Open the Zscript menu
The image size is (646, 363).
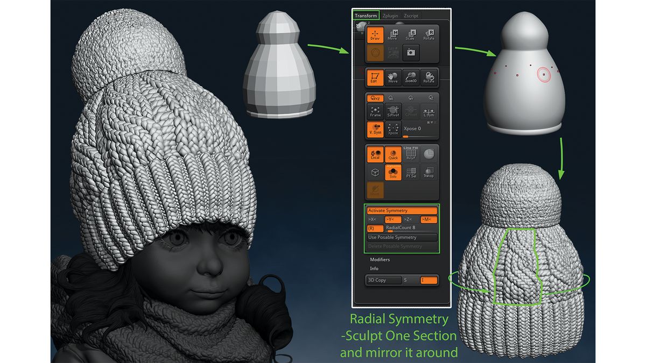[411, 15]
